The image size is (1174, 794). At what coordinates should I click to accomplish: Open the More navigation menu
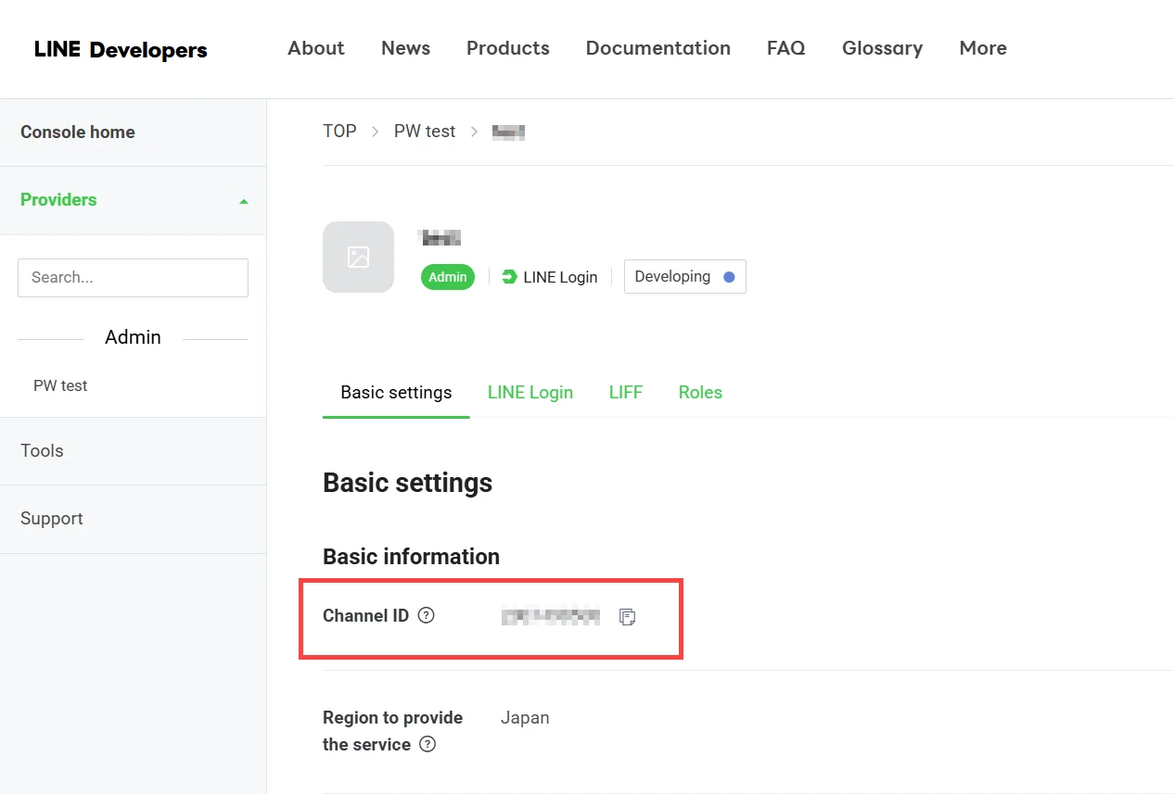pyautogui.click(x=982, y=48)
